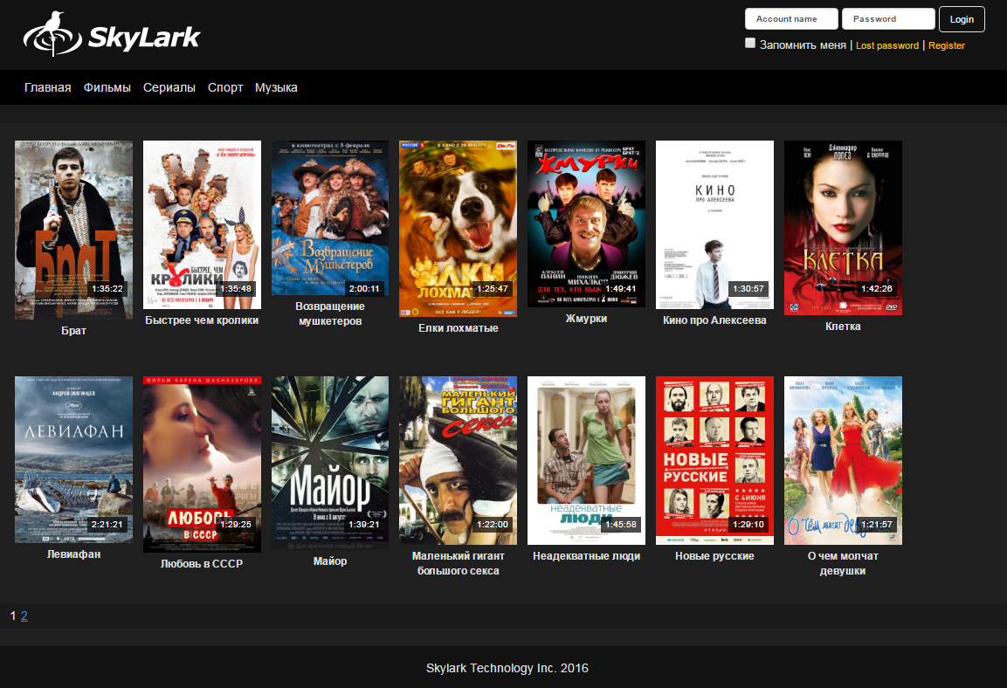Go to the Главная home page
This screenshot has height=688, width=1007.
tap(47, 87)
